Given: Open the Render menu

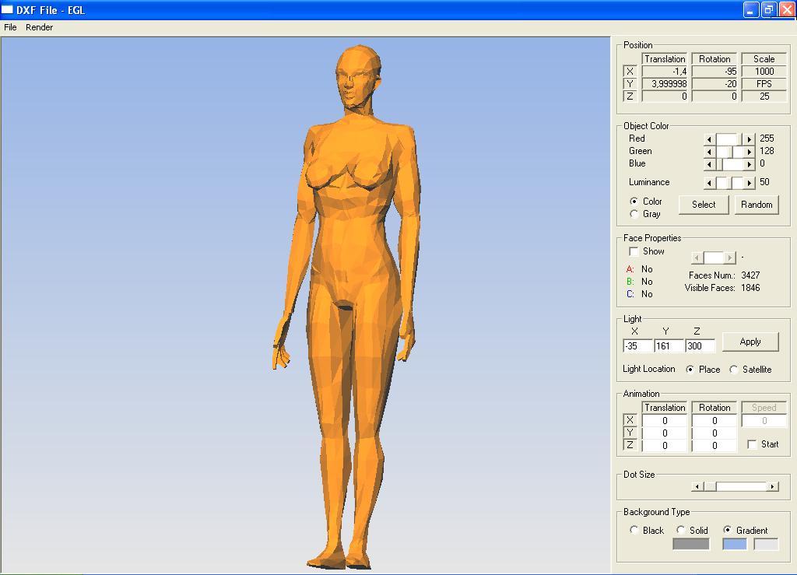Looking at the screenshot, I should [39, 27].
